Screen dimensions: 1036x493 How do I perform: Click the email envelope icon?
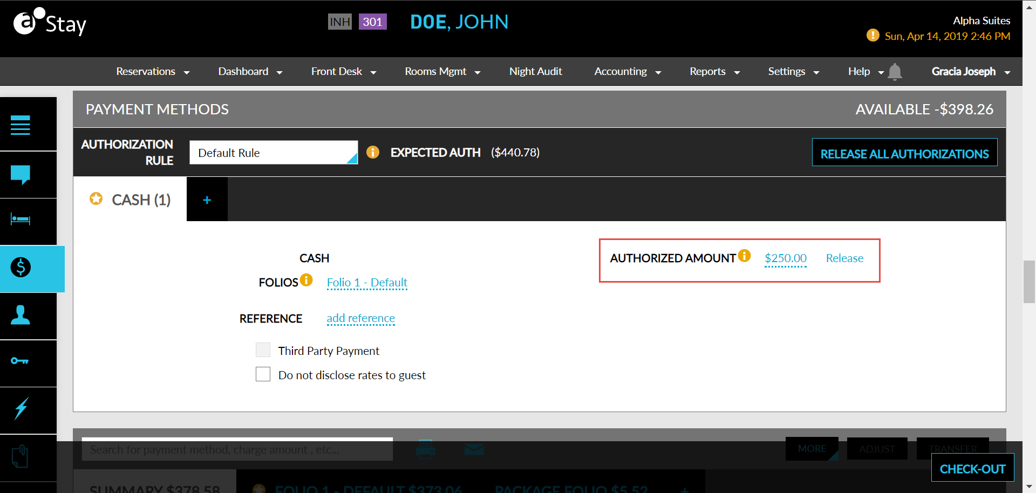(474, 449)
